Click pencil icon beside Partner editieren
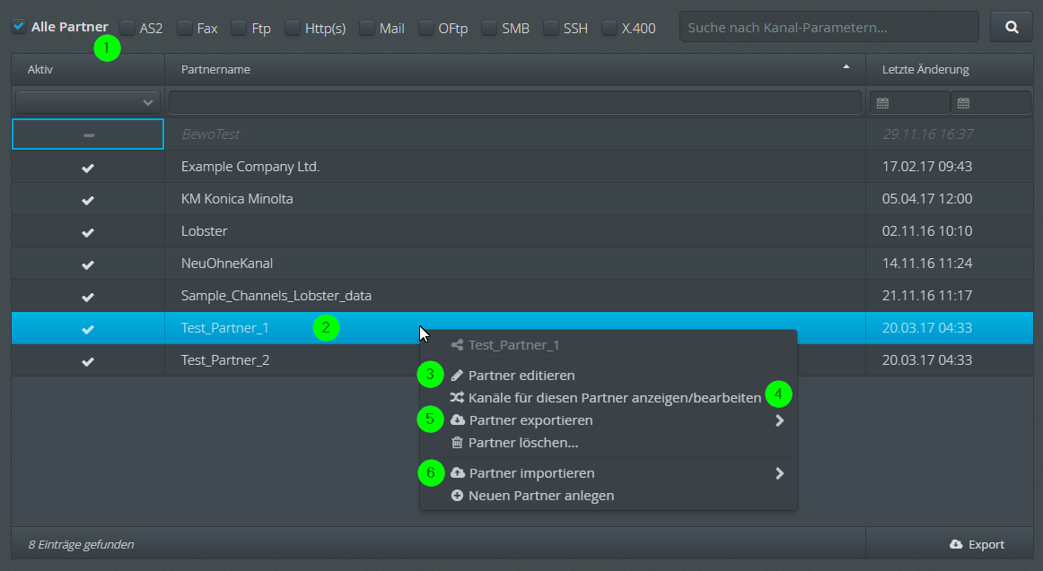This screenshot has height=571, width=1043. tap(457, 376)
